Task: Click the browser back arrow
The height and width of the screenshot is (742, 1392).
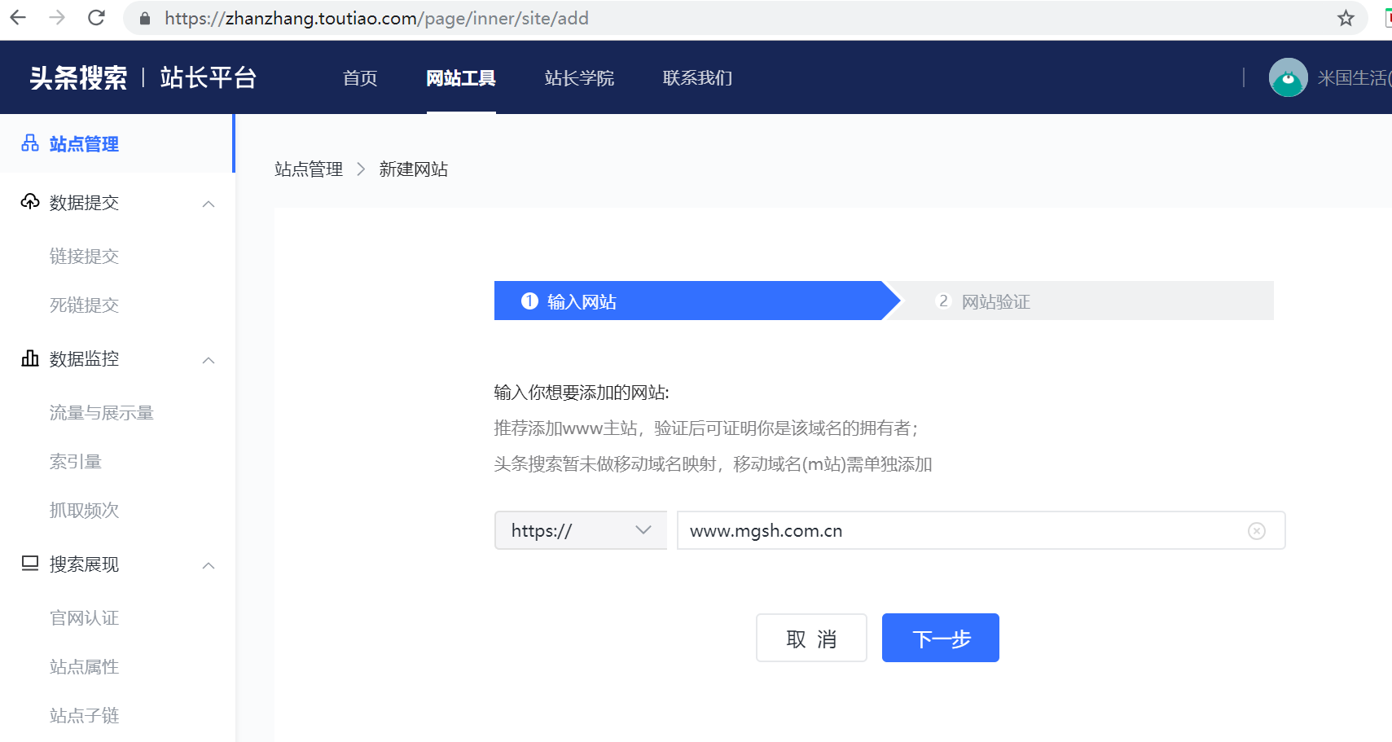Action: 18,18
